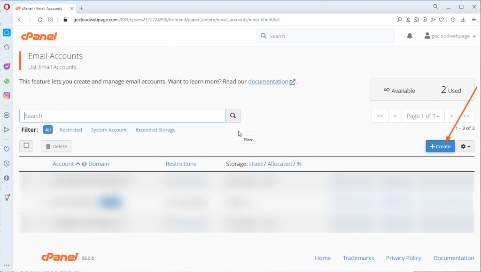
Task: Take a snapshot using the camera toolbar icon
Action: pyautogui.click(x=416, y=20)
